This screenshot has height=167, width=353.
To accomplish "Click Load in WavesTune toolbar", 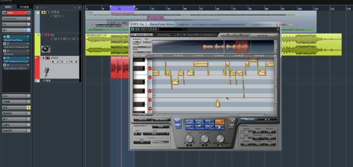I will coord(204,35).
